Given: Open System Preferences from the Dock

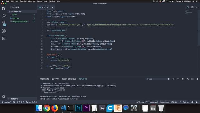Looking at the screenshot, I should 134,108.
